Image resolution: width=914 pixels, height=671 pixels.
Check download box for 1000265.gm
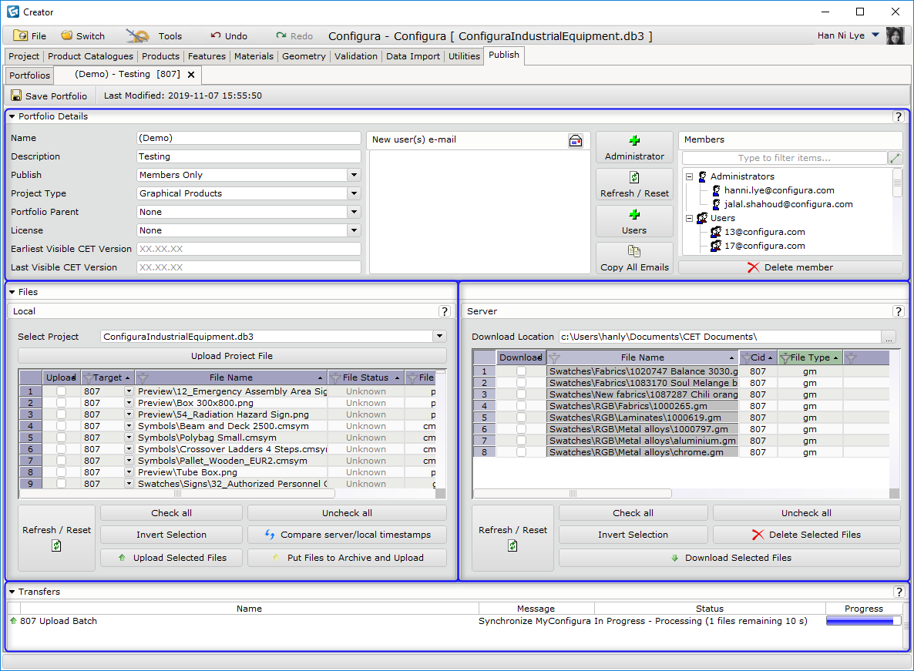click(521, 406)
